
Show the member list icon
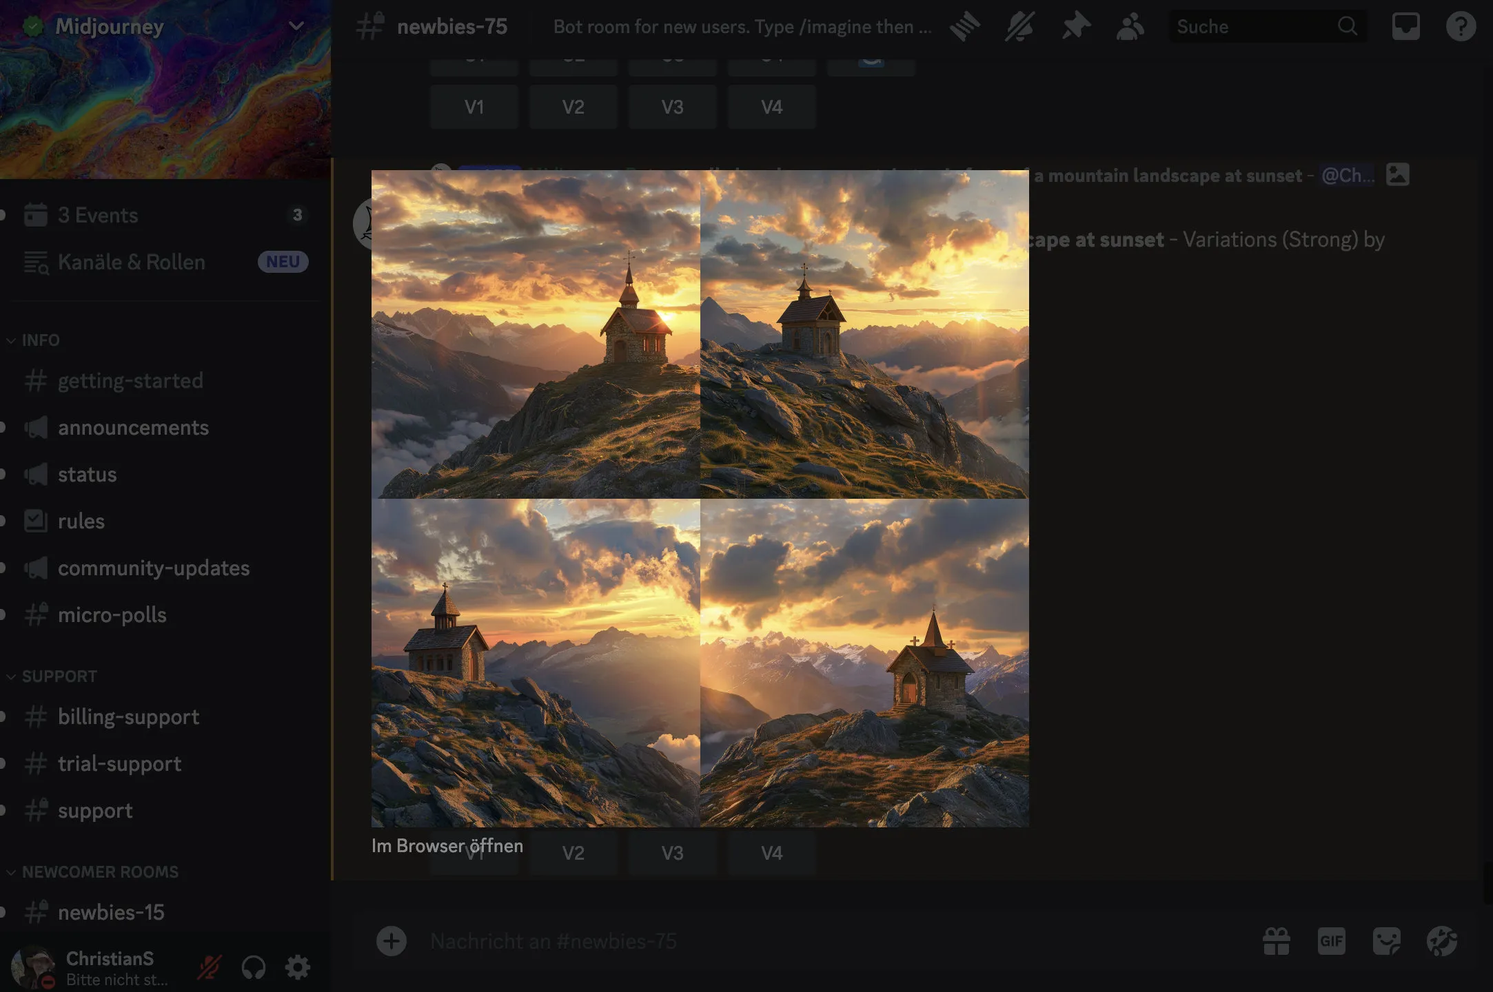[1130, 27]
